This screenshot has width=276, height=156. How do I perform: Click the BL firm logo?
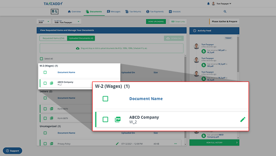(x=54, y=12)
